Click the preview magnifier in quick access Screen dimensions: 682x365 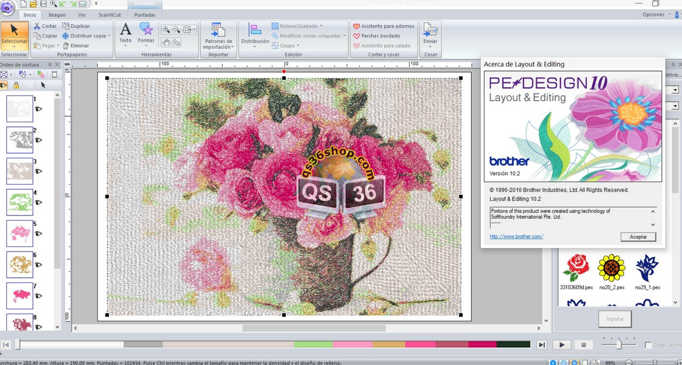(53, 4)
